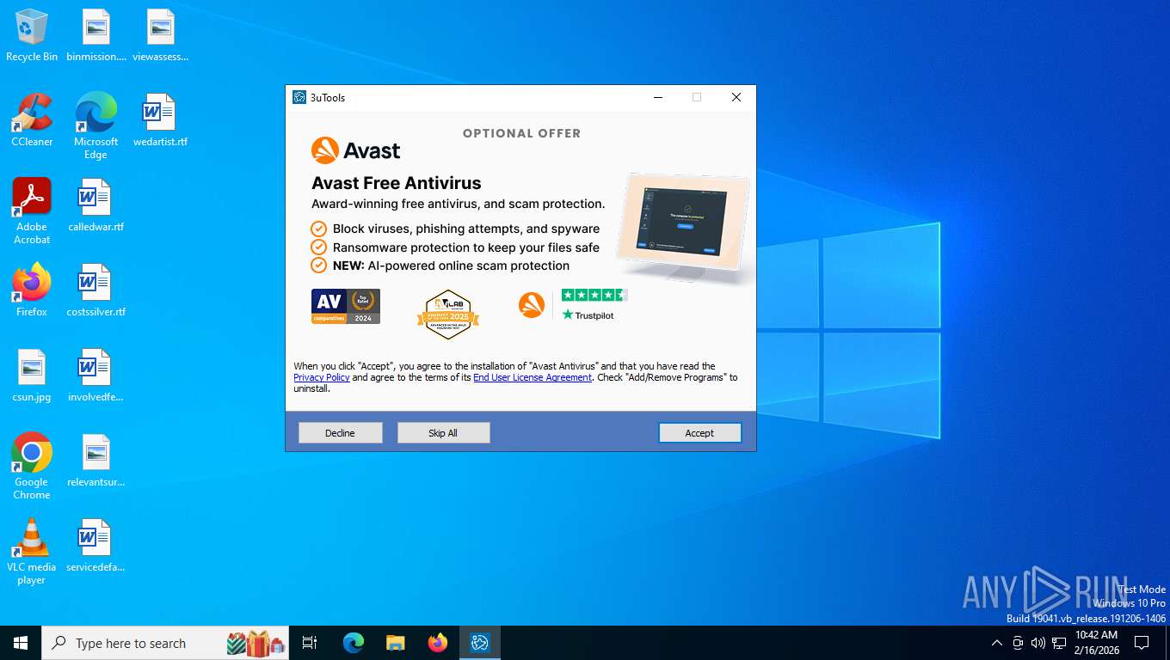Open the clock and date flyout
Image resolution: width=1170 pixels, height=660 pixels.
click(x=1097, y=643)
